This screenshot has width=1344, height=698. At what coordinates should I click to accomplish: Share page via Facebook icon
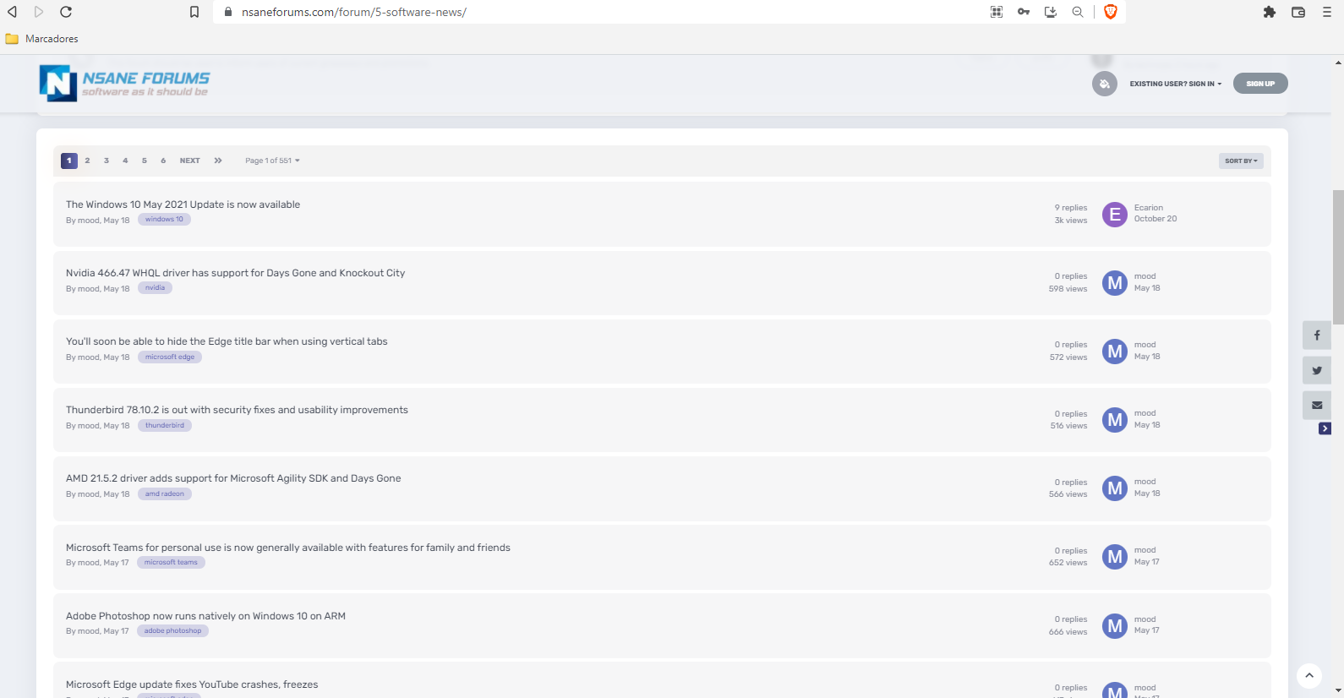[x=1317, y=335]
